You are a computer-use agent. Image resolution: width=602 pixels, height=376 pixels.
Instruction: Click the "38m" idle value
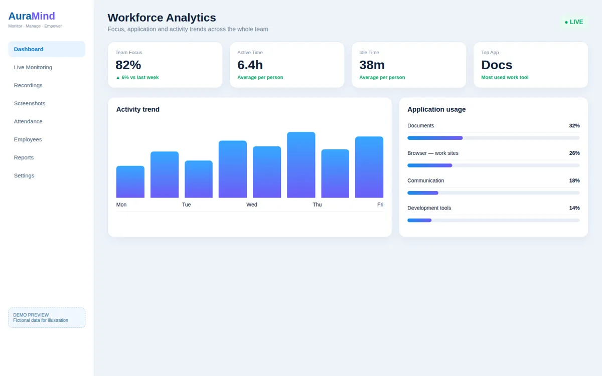click(x=372, y=65)
